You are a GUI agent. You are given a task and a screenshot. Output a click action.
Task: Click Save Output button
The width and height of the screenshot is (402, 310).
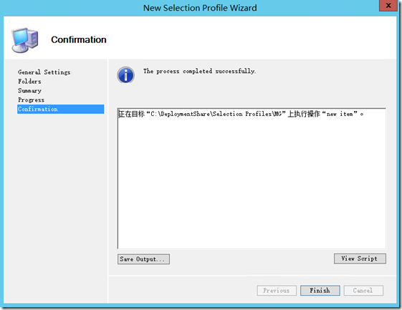pyautogui.click(x=143, y=259)
